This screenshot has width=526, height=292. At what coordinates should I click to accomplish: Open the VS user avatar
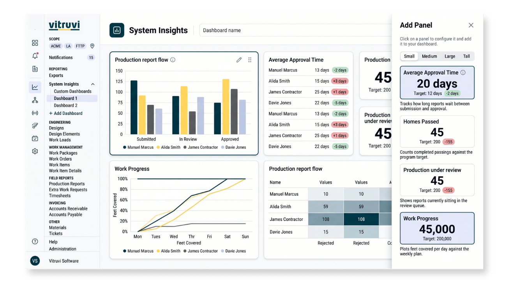[35, 261]
